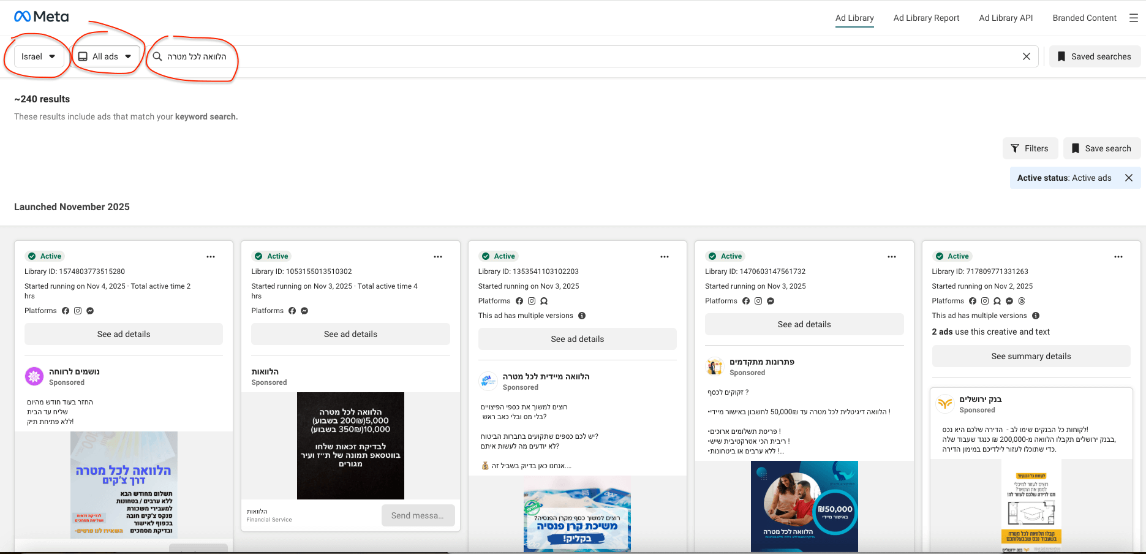Image resolution: width=1146 pixels, height=554 pixels.
Task: Click Save search
Action: (x=1101, y=148)
